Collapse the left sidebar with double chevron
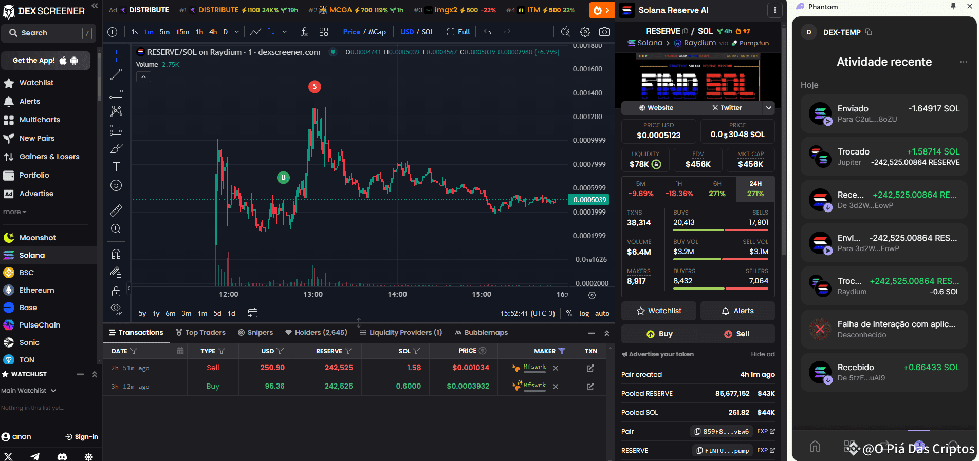This screenshot has height=461, width=979. click(95, 6)
